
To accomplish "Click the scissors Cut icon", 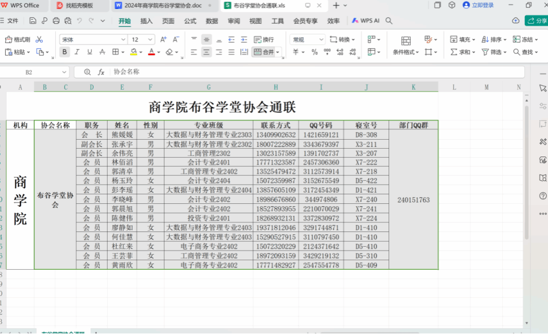I will tap(39, 39).
